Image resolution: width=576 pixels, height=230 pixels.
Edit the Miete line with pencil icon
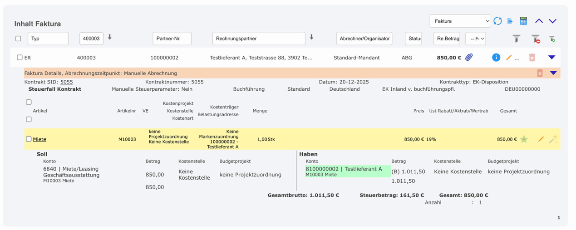(541, 139)
